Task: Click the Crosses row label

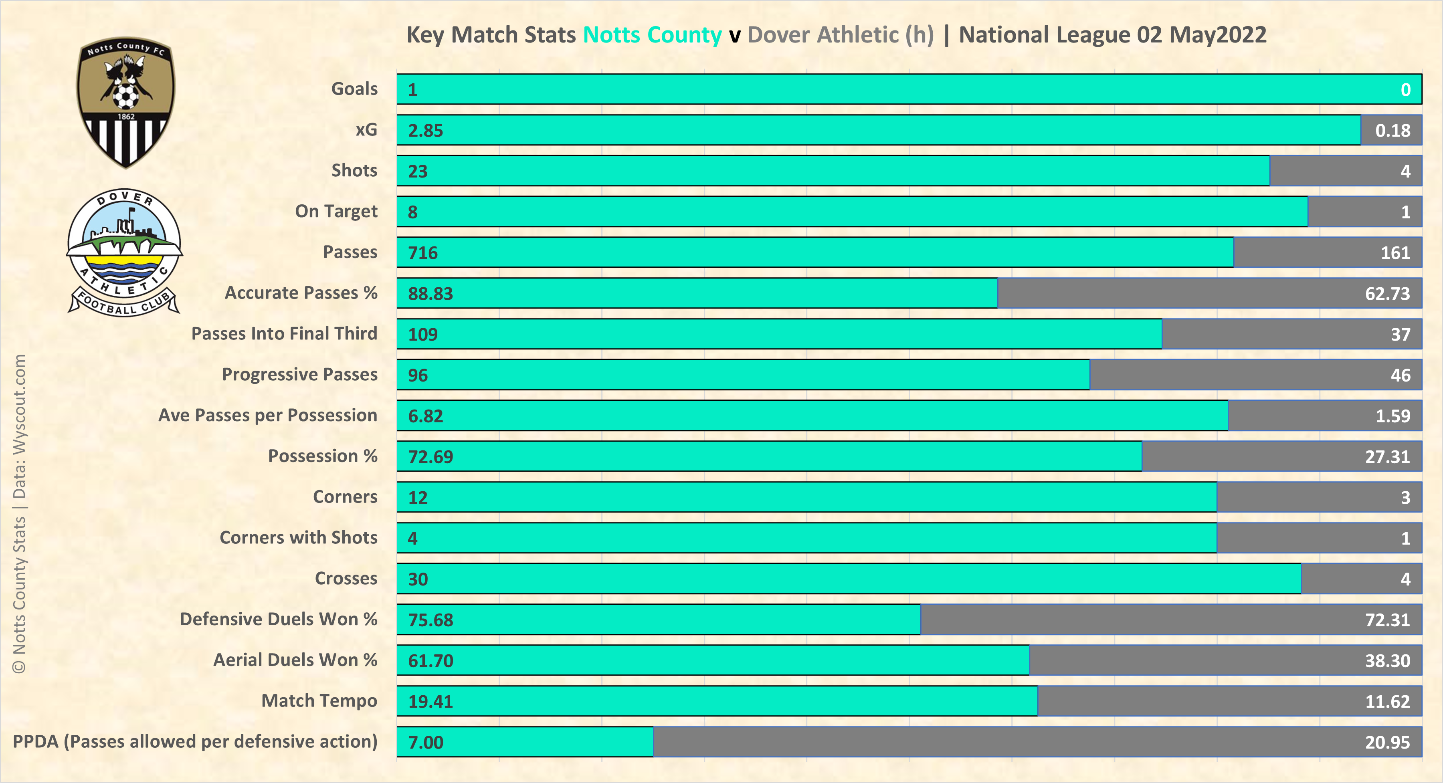Action: click(x=346, y=579)
